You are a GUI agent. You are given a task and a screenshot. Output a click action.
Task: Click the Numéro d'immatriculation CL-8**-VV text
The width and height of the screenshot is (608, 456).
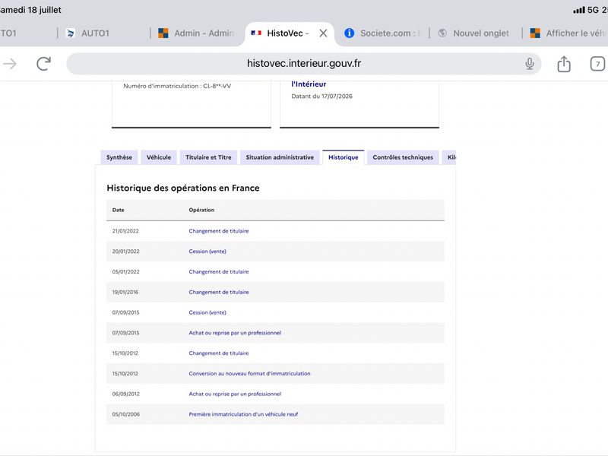pyautogui.click(x=177, y=86)
